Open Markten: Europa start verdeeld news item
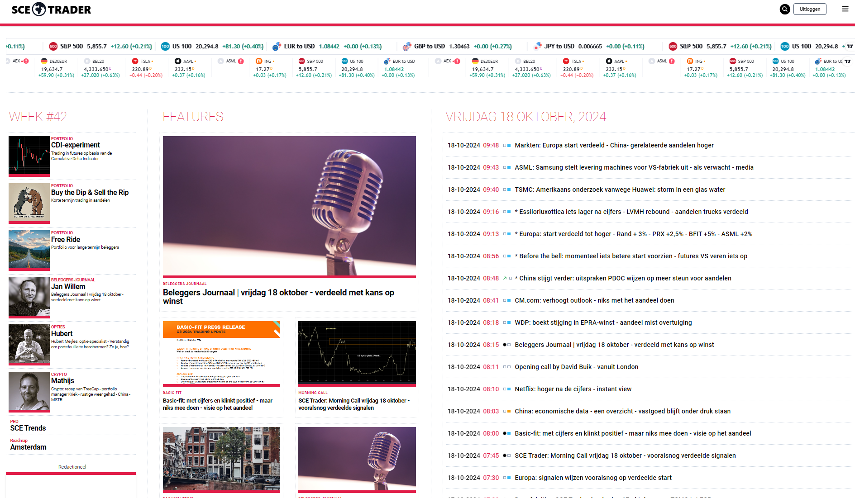Screen dimensions: 855x498 point(614,145)
